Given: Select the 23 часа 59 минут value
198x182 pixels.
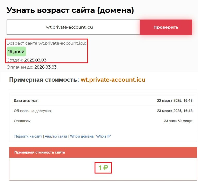Looking at the screenshot, I should pyautogui.click(x=178, y=121).
